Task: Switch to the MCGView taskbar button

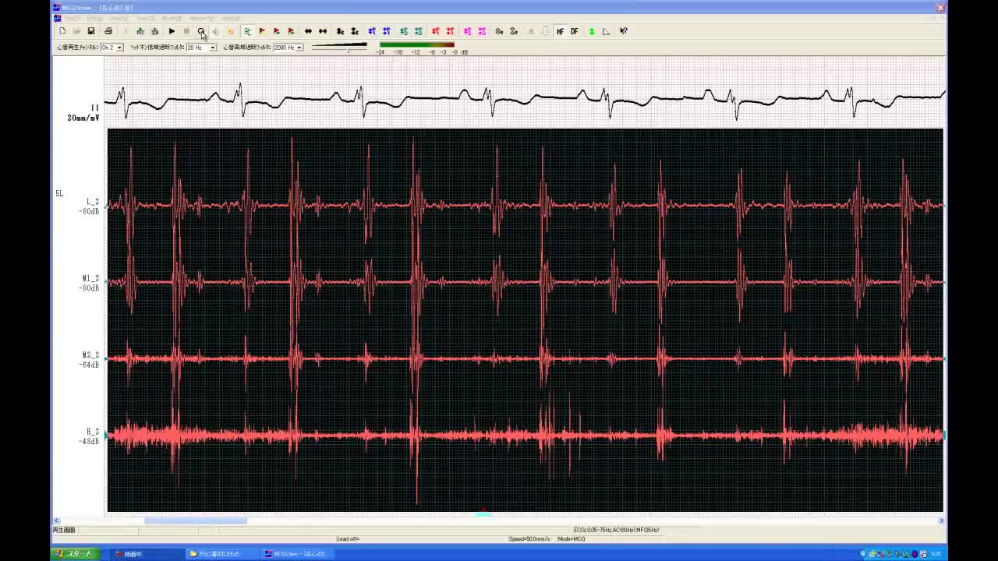Action: pyautogui.click(x=299, y=554)
